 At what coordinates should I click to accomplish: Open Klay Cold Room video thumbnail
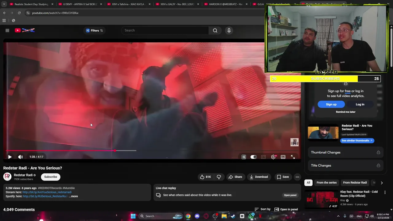(321, 200)
